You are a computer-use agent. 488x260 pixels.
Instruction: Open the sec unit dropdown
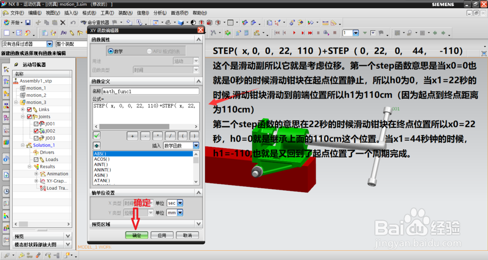click(x=180, y=203)
